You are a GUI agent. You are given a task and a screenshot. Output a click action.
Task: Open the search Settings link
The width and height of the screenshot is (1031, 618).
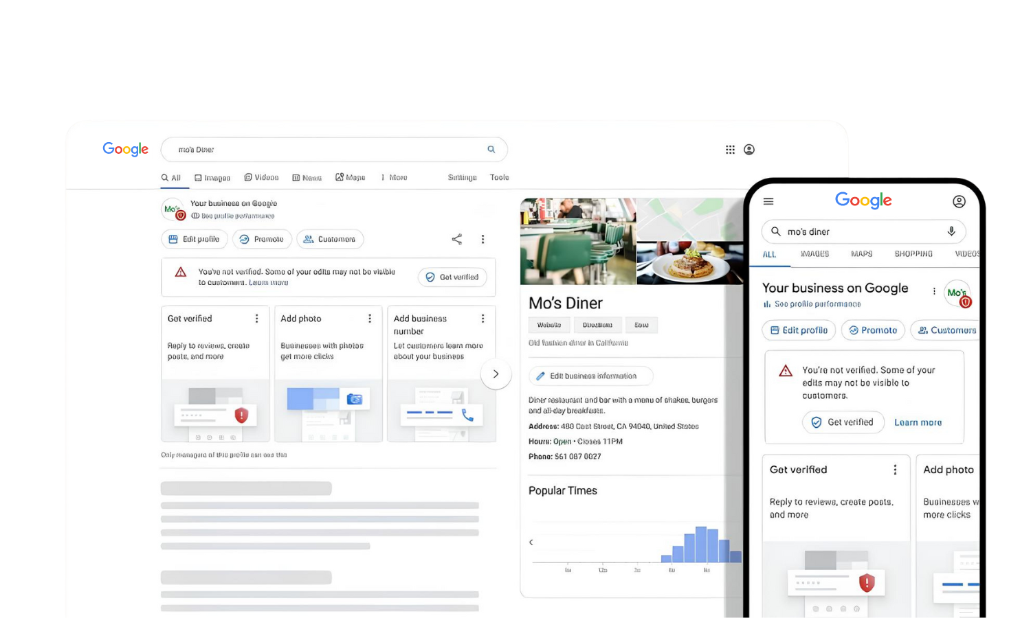point(462,177)
